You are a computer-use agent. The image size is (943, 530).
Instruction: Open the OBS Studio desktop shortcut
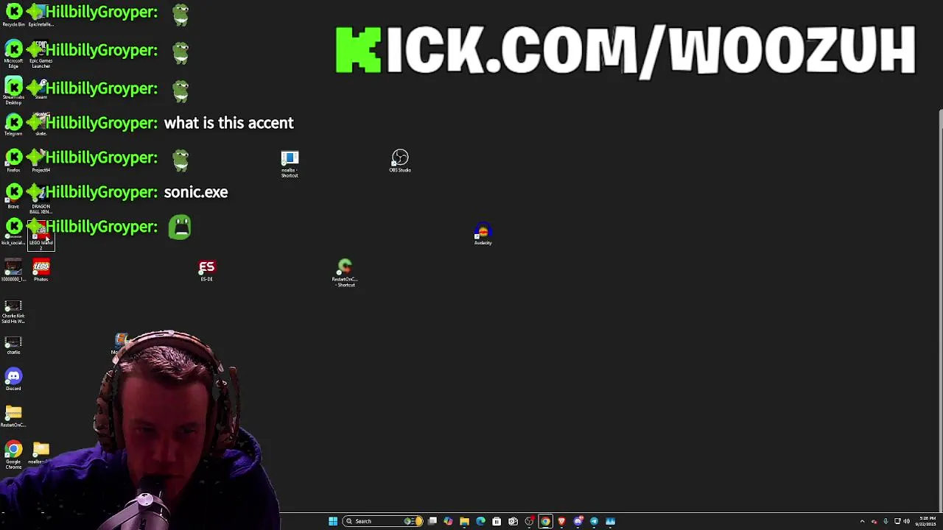400,160
